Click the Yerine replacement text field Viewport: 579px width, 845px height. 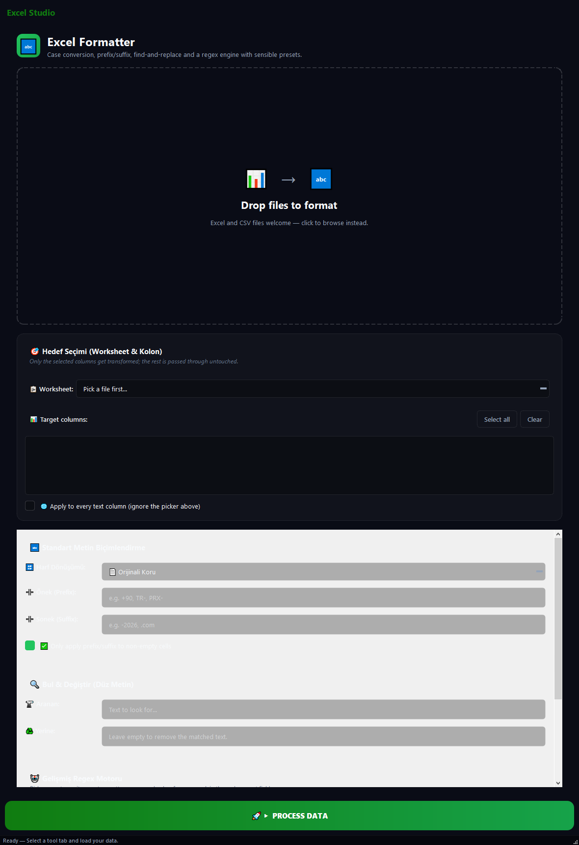(323, 736)
